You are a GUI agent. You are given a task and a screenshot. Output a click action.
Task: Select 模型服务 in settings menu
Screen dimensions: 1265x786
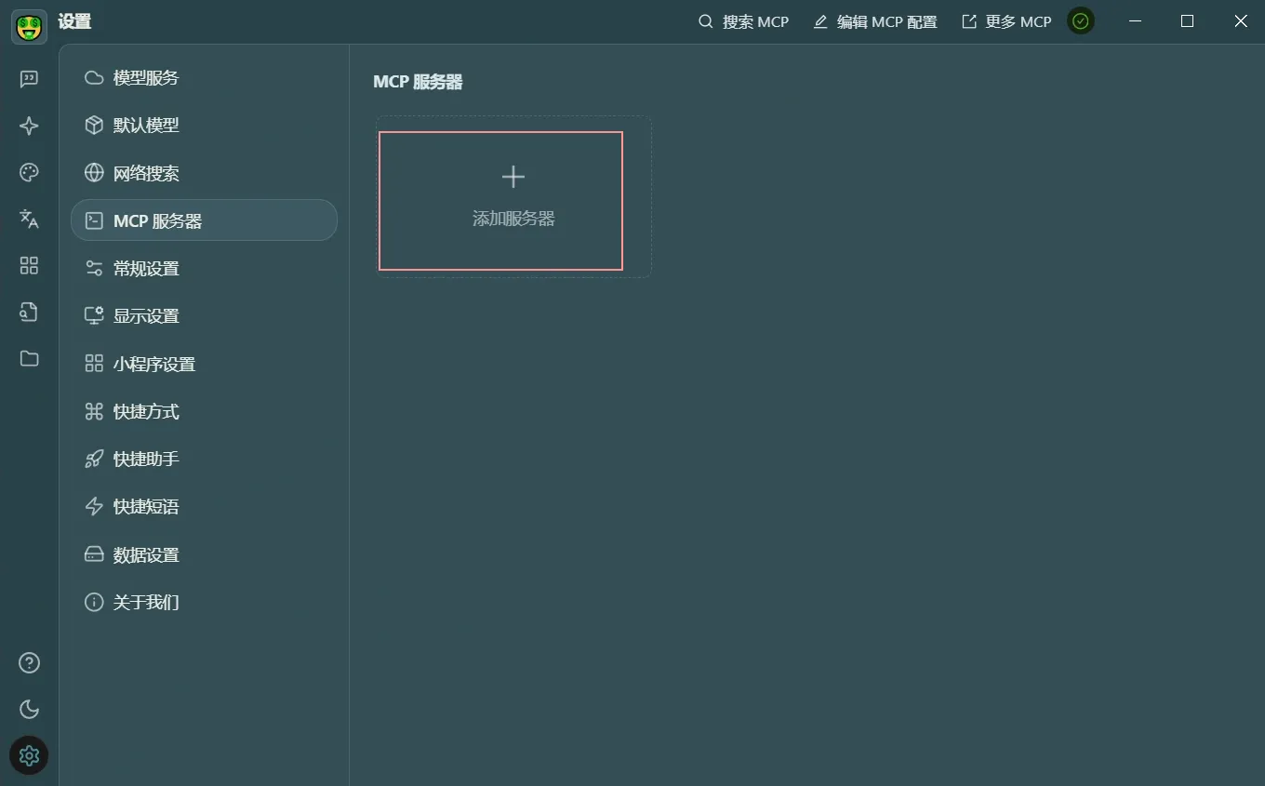pyautogui.click(x=145, y=78)
